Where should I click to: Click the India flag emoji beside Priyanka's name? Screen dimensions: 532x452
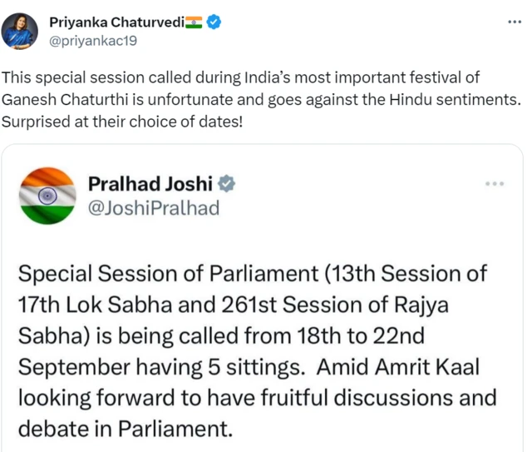(194, 22)
